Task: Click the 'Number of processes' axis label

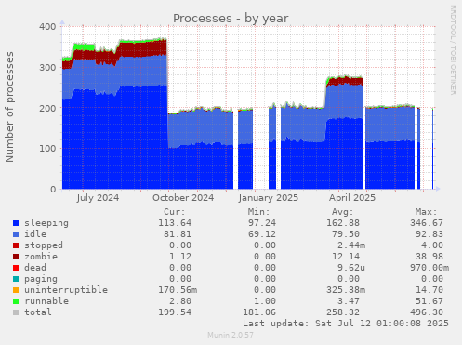Action: (x=9, y=107)
